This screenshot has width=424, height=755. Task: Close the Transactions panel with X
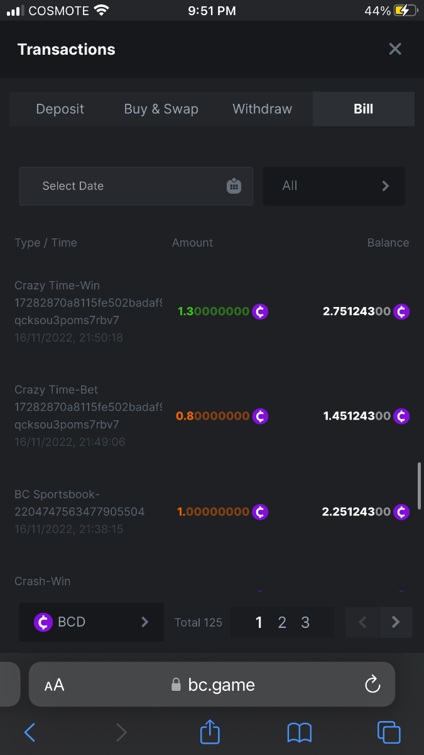394,49
